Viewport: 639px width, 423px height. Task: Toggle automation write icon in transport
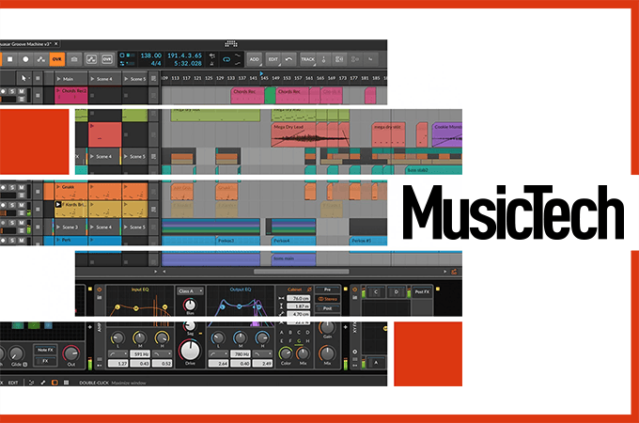pos(40,59)
